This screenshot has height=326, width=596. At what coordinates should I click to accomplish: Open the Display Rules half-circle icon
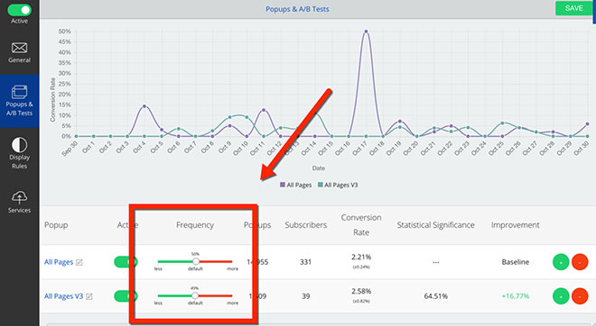[x=19, y=145]
